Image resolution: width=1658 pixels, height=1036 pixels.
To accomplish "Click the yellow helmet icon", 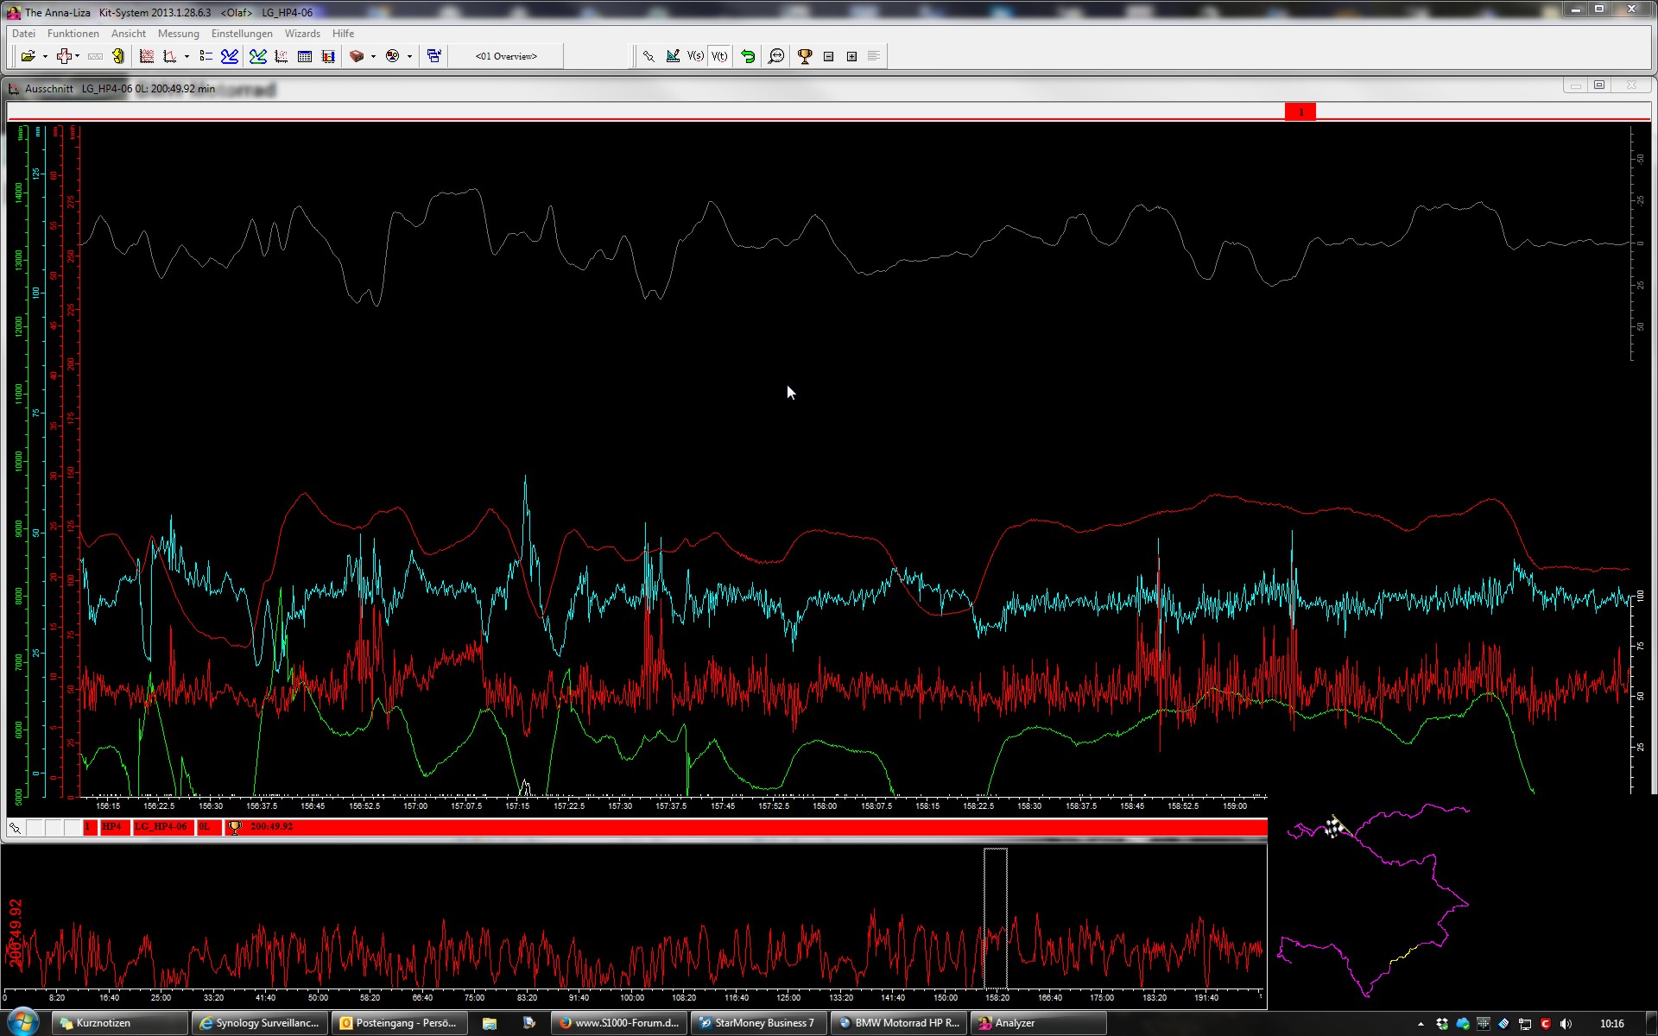I will point(118,56).
